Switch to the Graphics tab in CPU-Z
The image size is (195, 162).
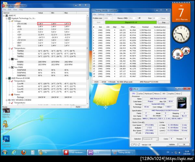tap(171, 93)
